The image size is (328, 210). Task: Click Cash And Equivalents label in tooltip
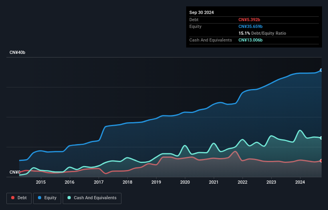[211, 40]
